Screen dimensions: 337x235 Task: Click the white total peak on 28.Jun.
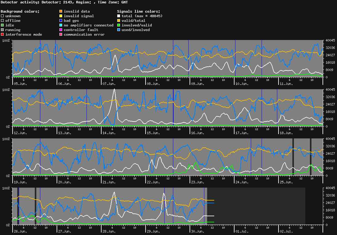pos(114,193)
